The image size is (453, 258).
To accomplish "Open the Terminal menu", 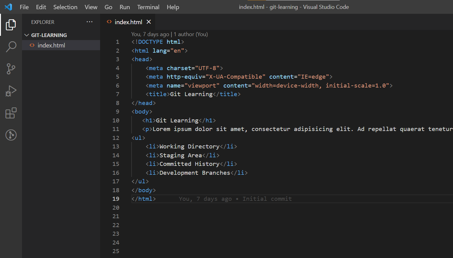I will click(148, 7).
